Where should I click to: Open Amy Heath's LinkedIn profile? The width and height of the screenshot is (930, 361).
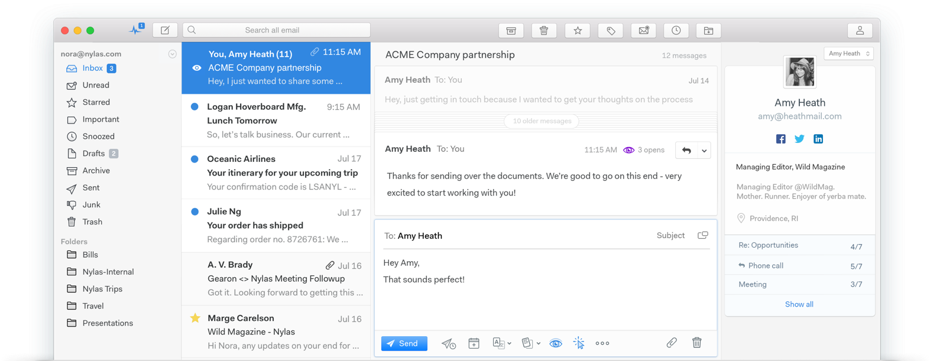[818, 139]
